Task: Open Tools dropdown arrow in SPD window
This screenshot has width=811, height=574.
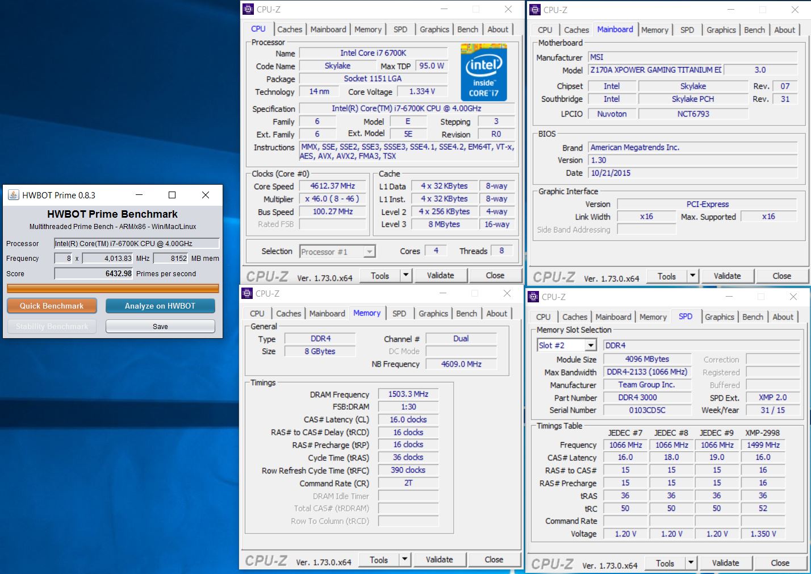Action: click(691, 563)
